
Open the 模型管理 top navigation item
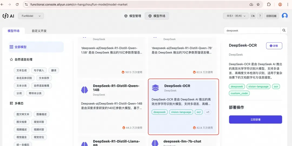coord(133,16)
